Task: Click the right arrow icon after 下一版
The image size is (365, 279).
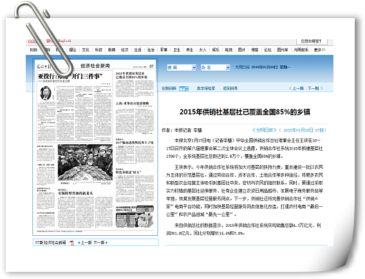Action: [107, 243]
